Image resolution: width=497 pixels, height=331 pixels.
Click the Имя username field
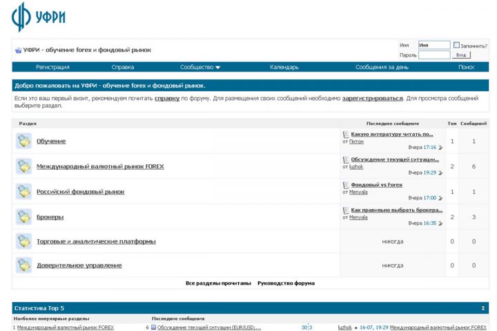tap(434, 45)
